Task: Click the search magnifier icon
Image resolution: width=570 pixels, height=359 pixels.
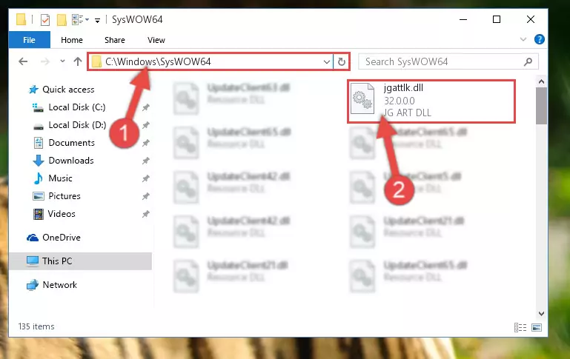Action: [x=528, y=62]
